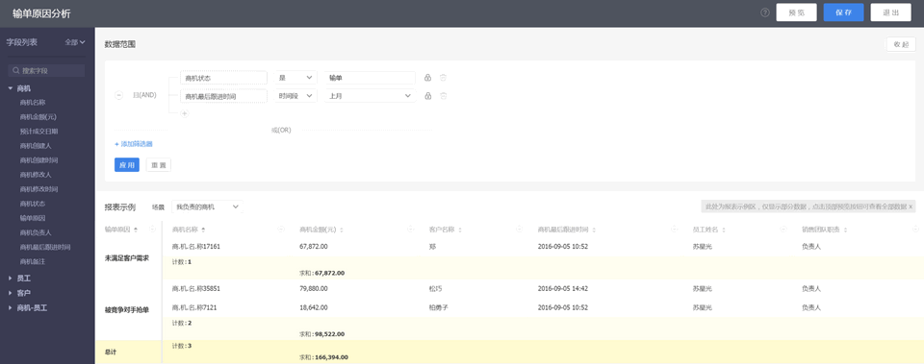Viewport: 924px width, 364px height.
Task: Select 商机备注 in the field list
Action: click(33, 261)
